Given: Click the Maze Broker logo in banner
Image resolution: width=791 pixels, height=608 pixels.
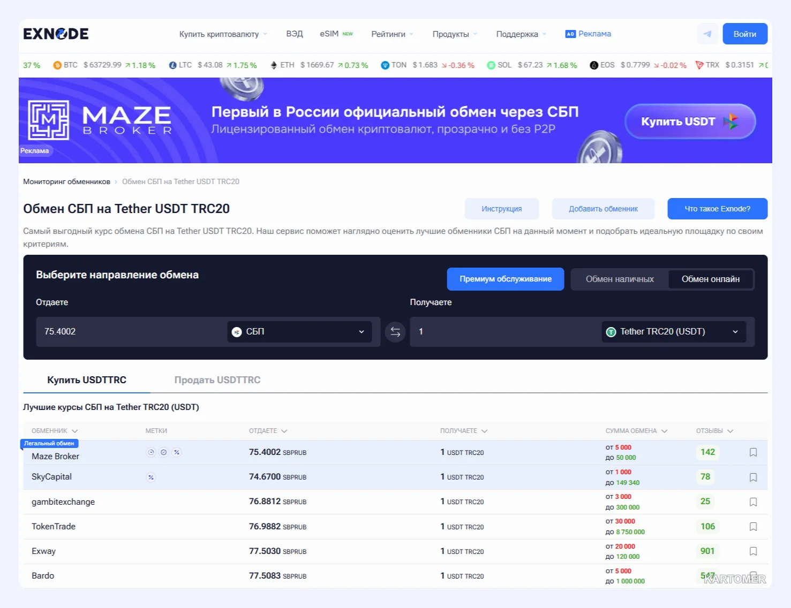Looking at the screenshot, I should [100, 120].
